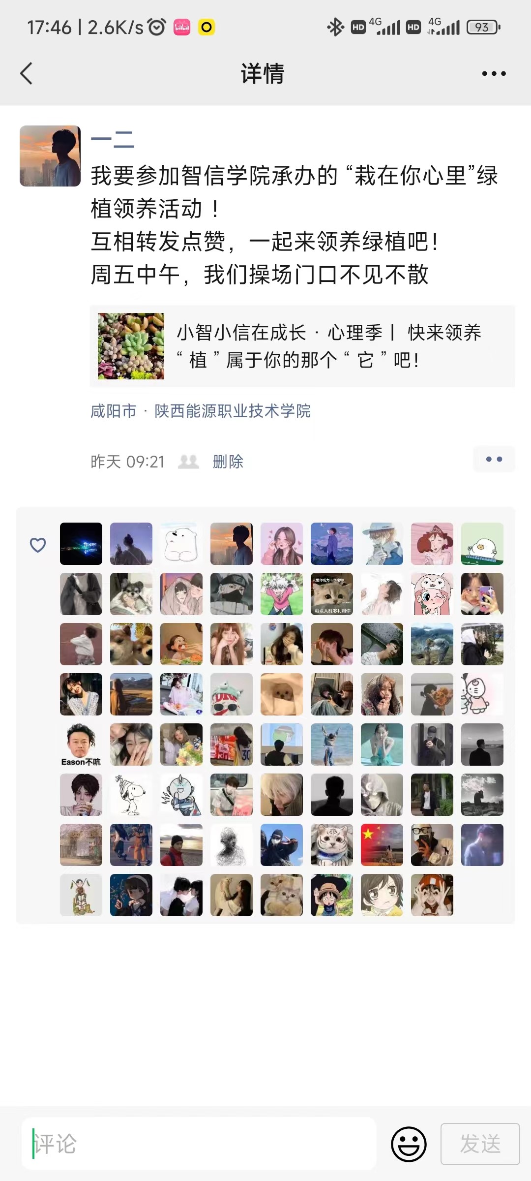
Task: Open the white bear liker avatar
Action: pyautogui.click(x=181, y=544)
